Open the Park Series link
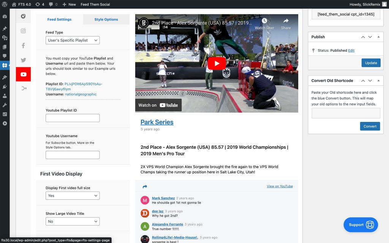Image resolution: width=389 pixels, height=243 pixels. 157,122
